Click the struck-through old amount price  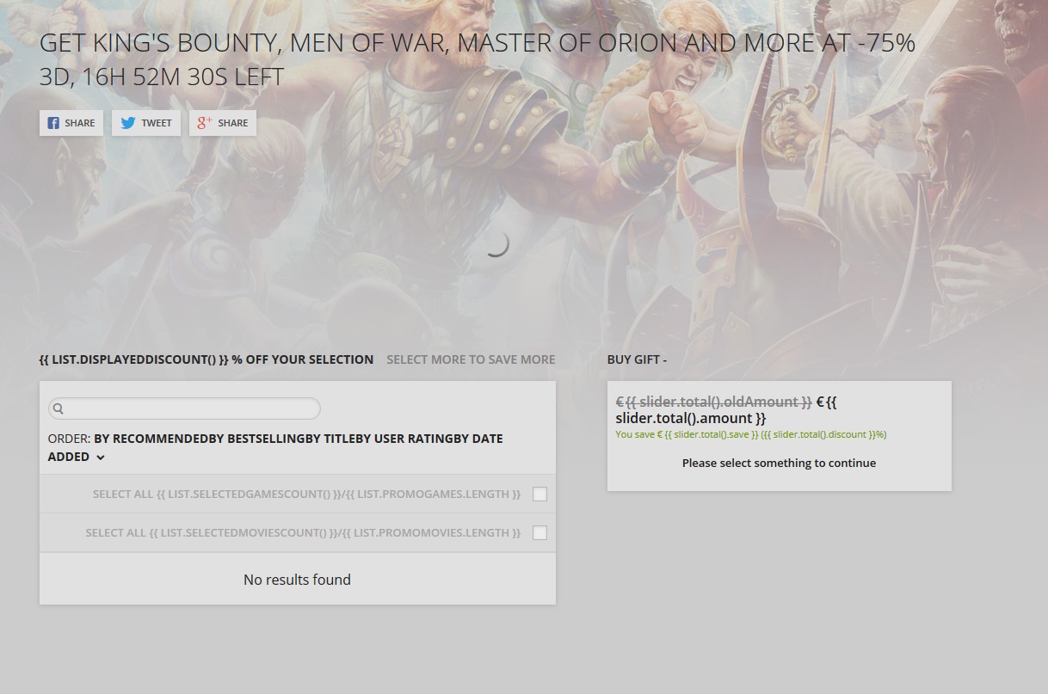[x=714, y=402]
